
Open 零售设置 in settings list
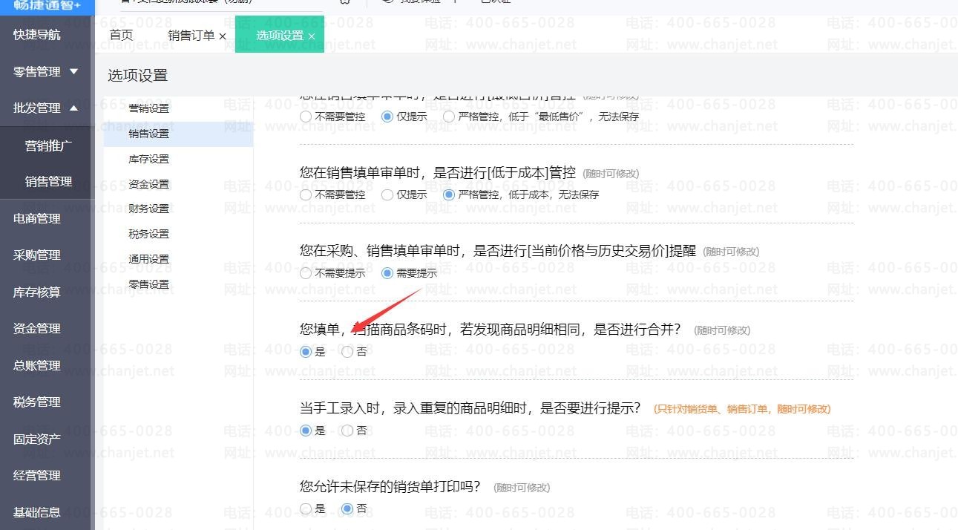pyautogui.click(x=148, y=284)
